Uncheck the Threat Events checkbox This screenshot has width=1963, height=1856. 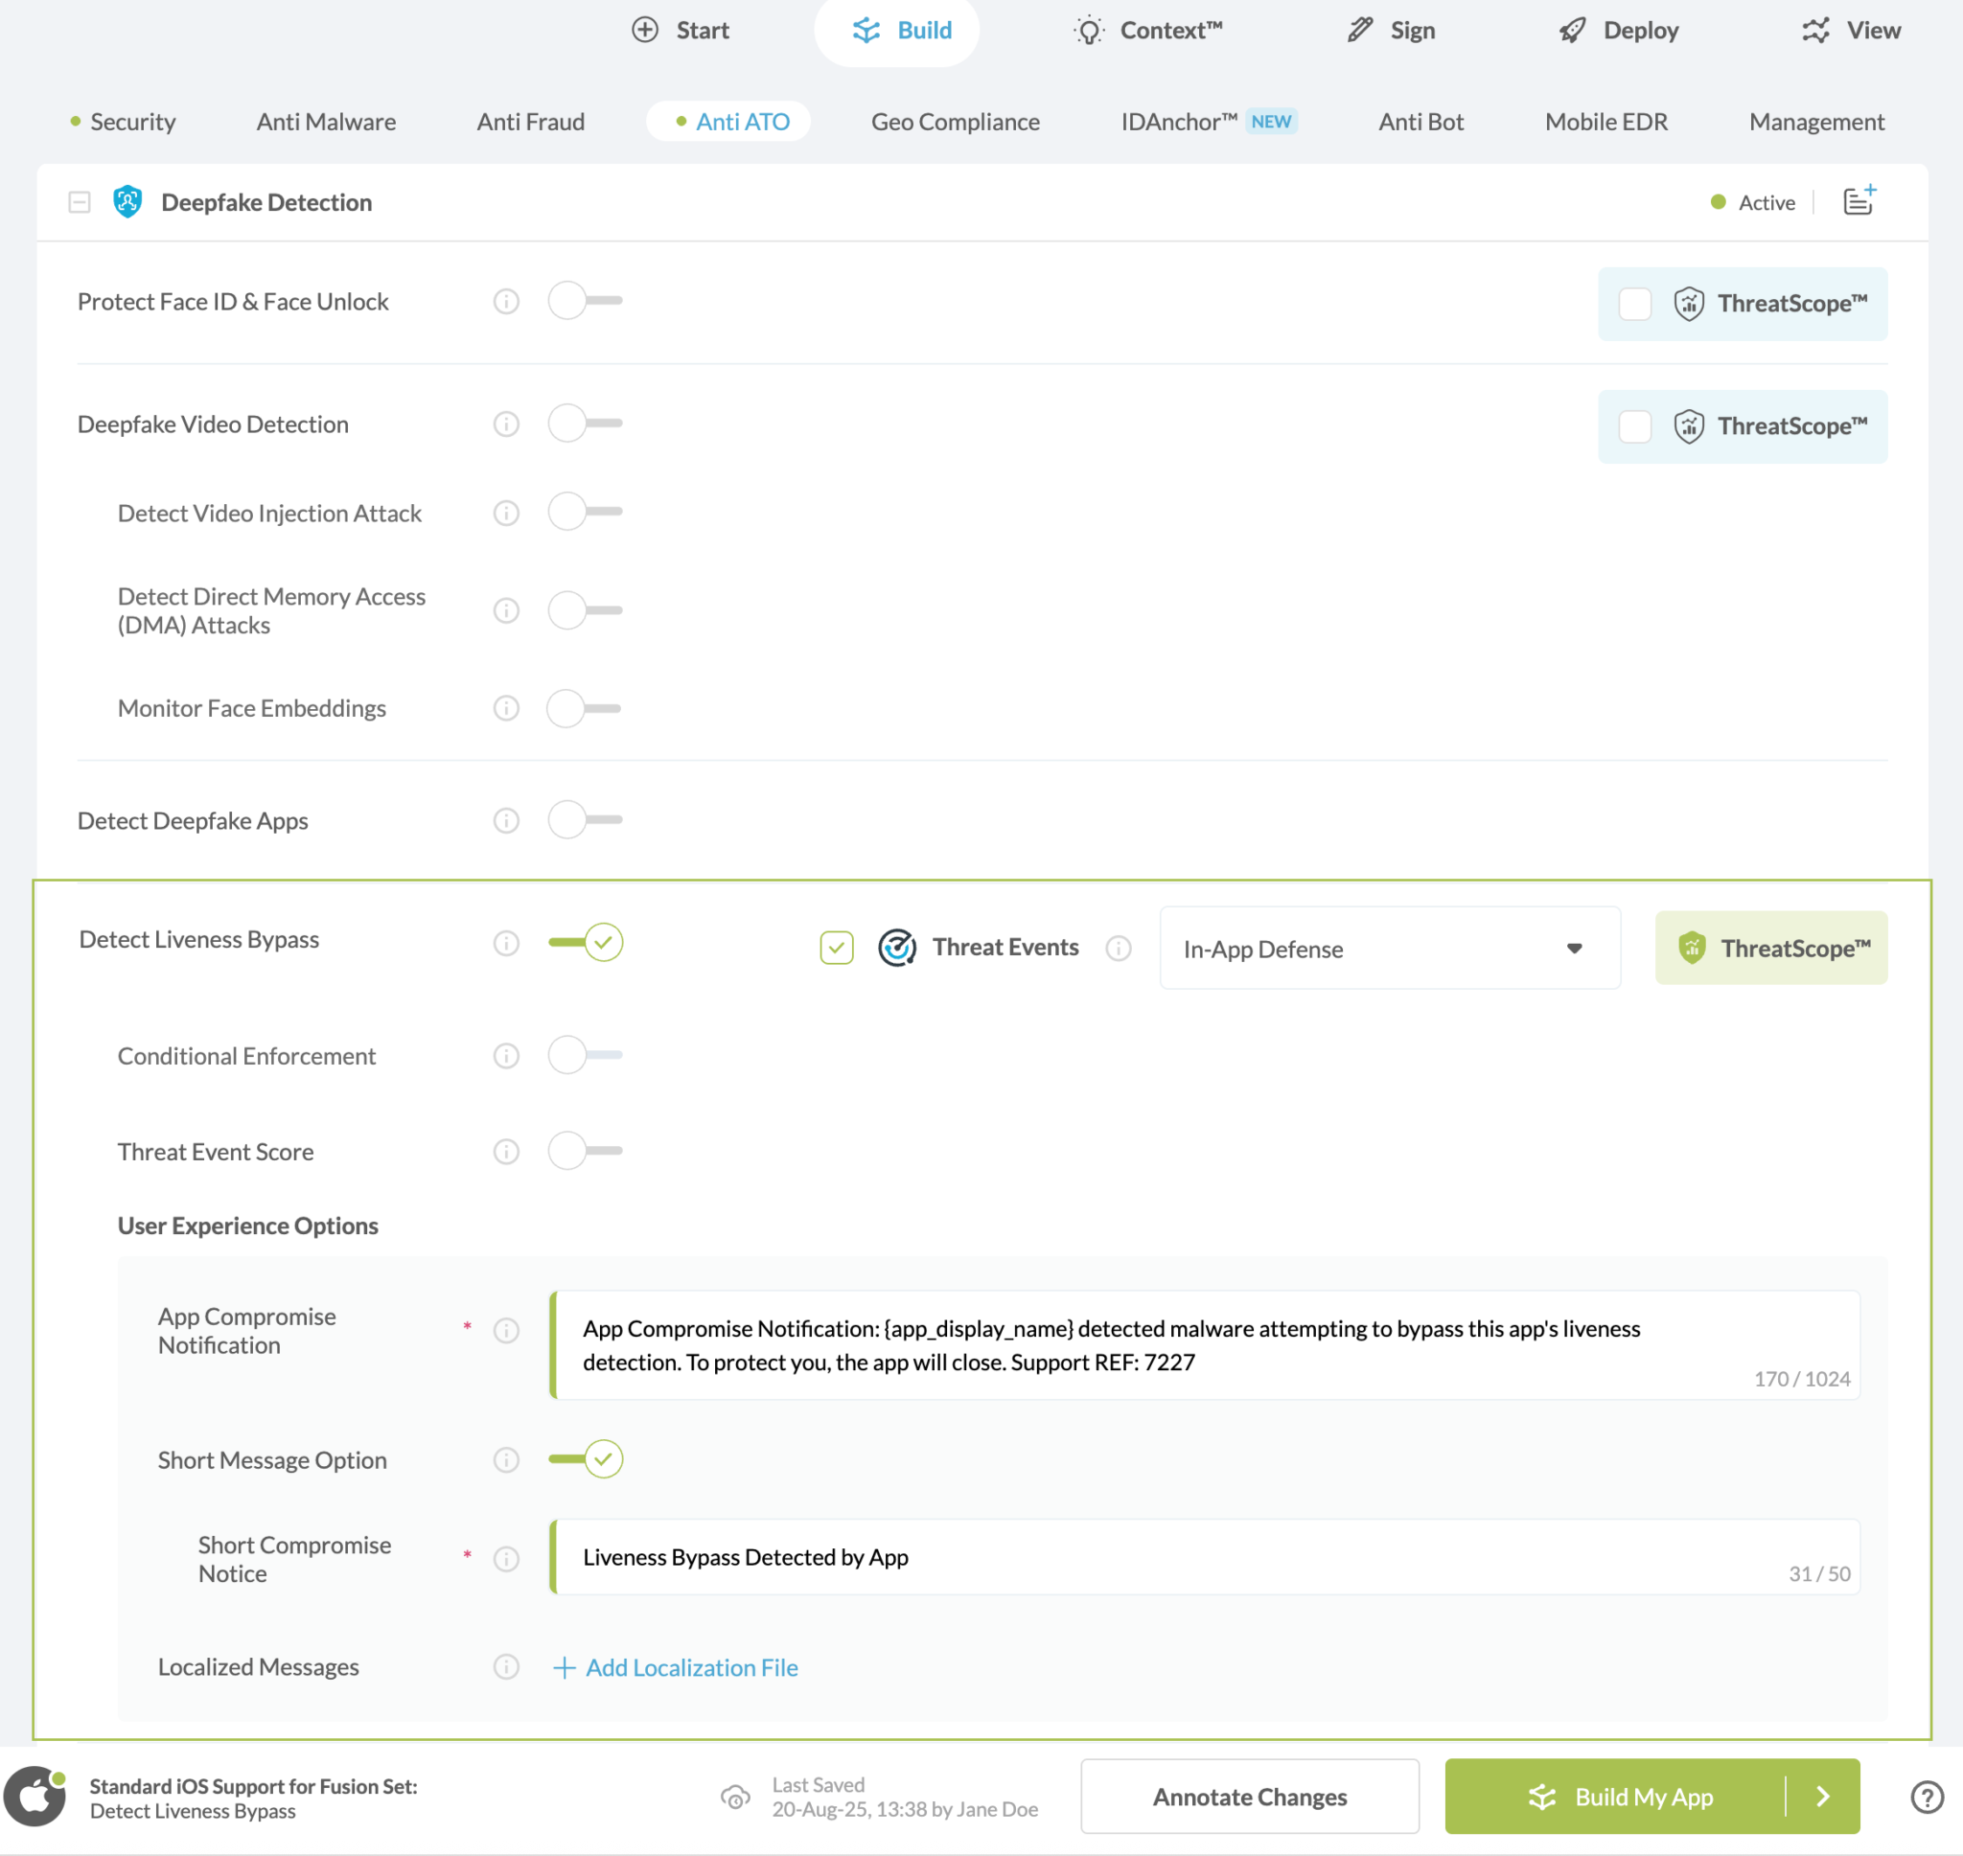point(836,948)
